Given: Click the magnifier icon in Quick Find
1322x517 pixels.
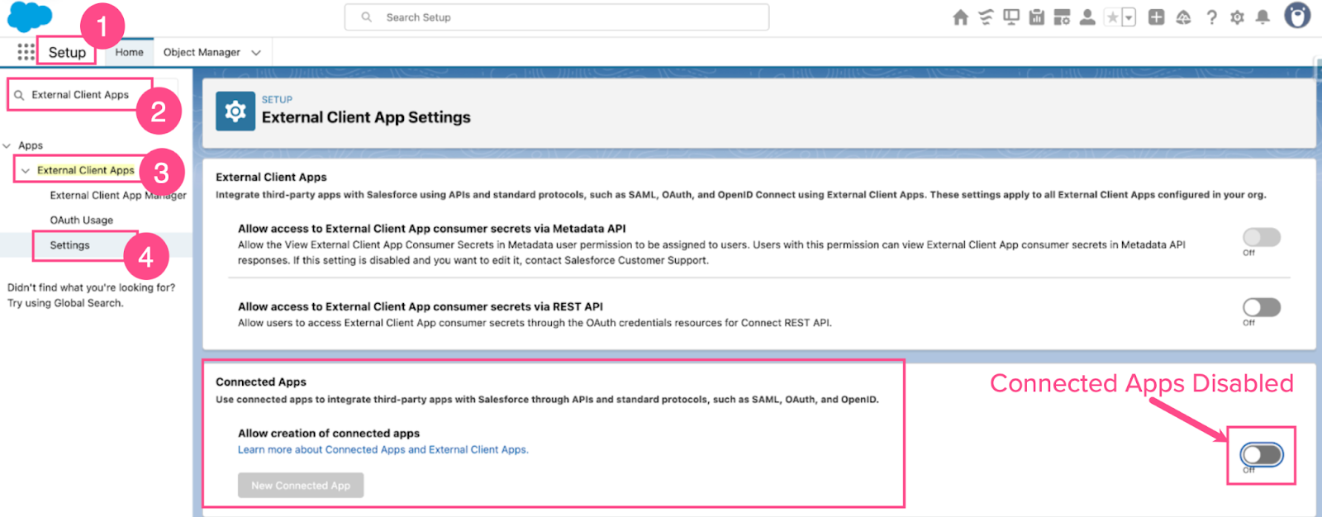Looking at the screenshot, I should coord(19,95).
